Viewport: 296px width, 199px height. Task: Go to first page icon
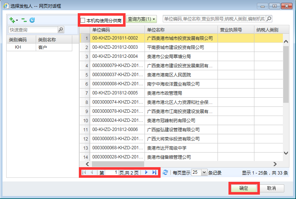(84, 172)
